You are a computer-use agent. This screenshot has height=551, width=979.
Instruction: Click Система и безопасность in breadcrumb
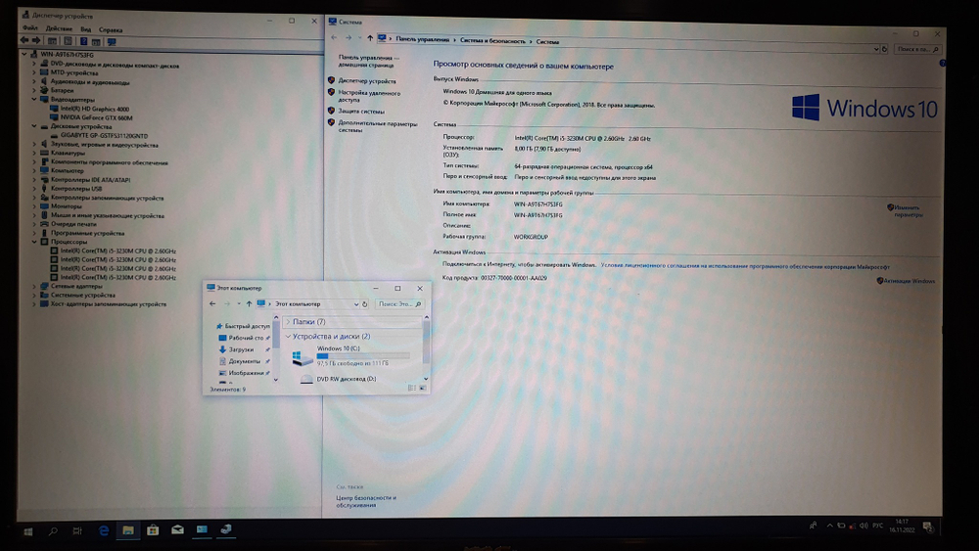(x=492, y=41)
